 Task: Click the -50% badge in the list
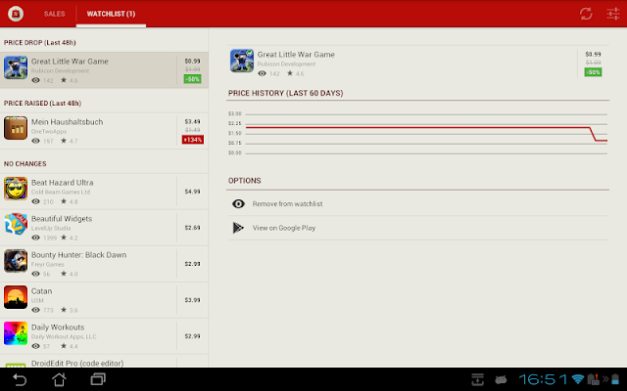tap(192, 79)
